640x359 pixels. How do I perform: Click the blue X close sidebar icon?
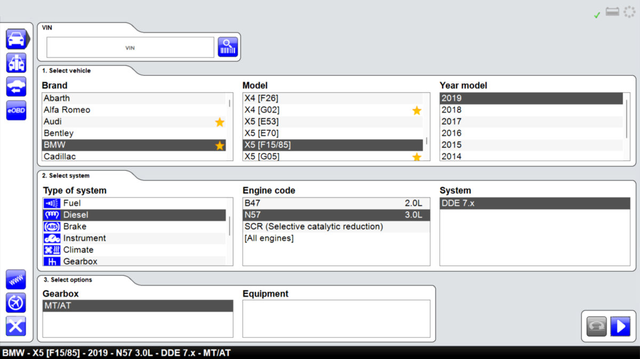click(x=16, y=325)
